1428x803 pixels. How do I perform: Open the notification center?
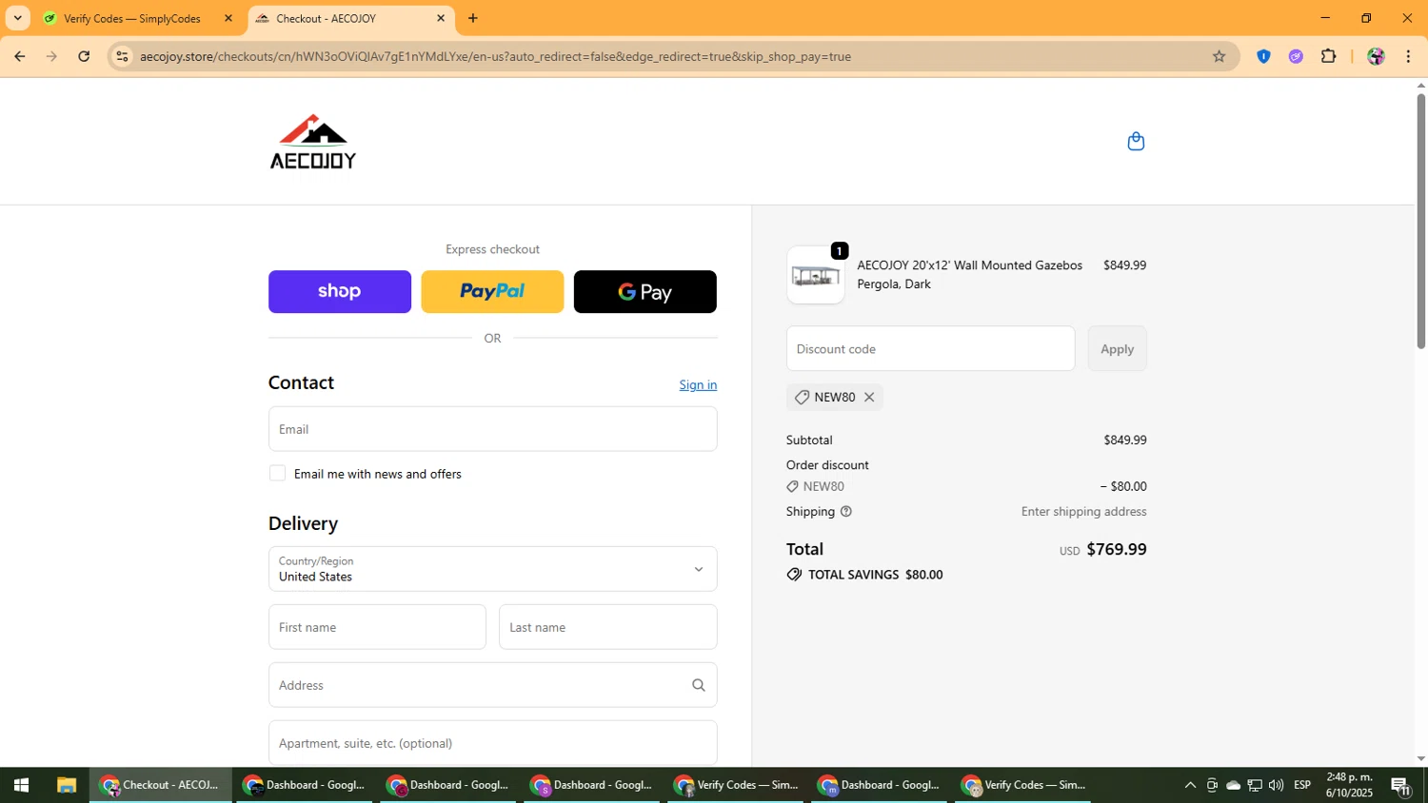[x=1400, y=786]
